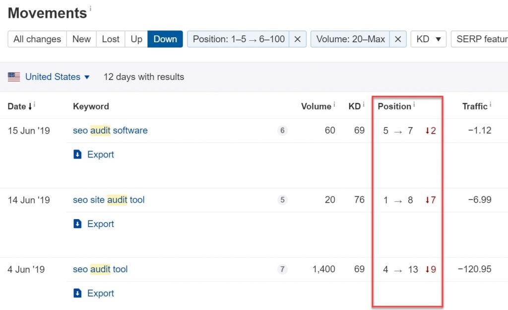Screen dimensions: 508x310
Task: Open the SERP features filter
Action: [x=484, y=39]
